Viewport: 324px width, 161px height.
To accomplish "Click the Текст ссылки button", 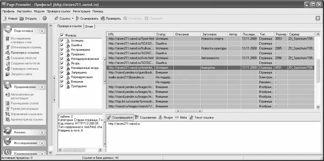I will pyautogui.click(x=202, y=117).
